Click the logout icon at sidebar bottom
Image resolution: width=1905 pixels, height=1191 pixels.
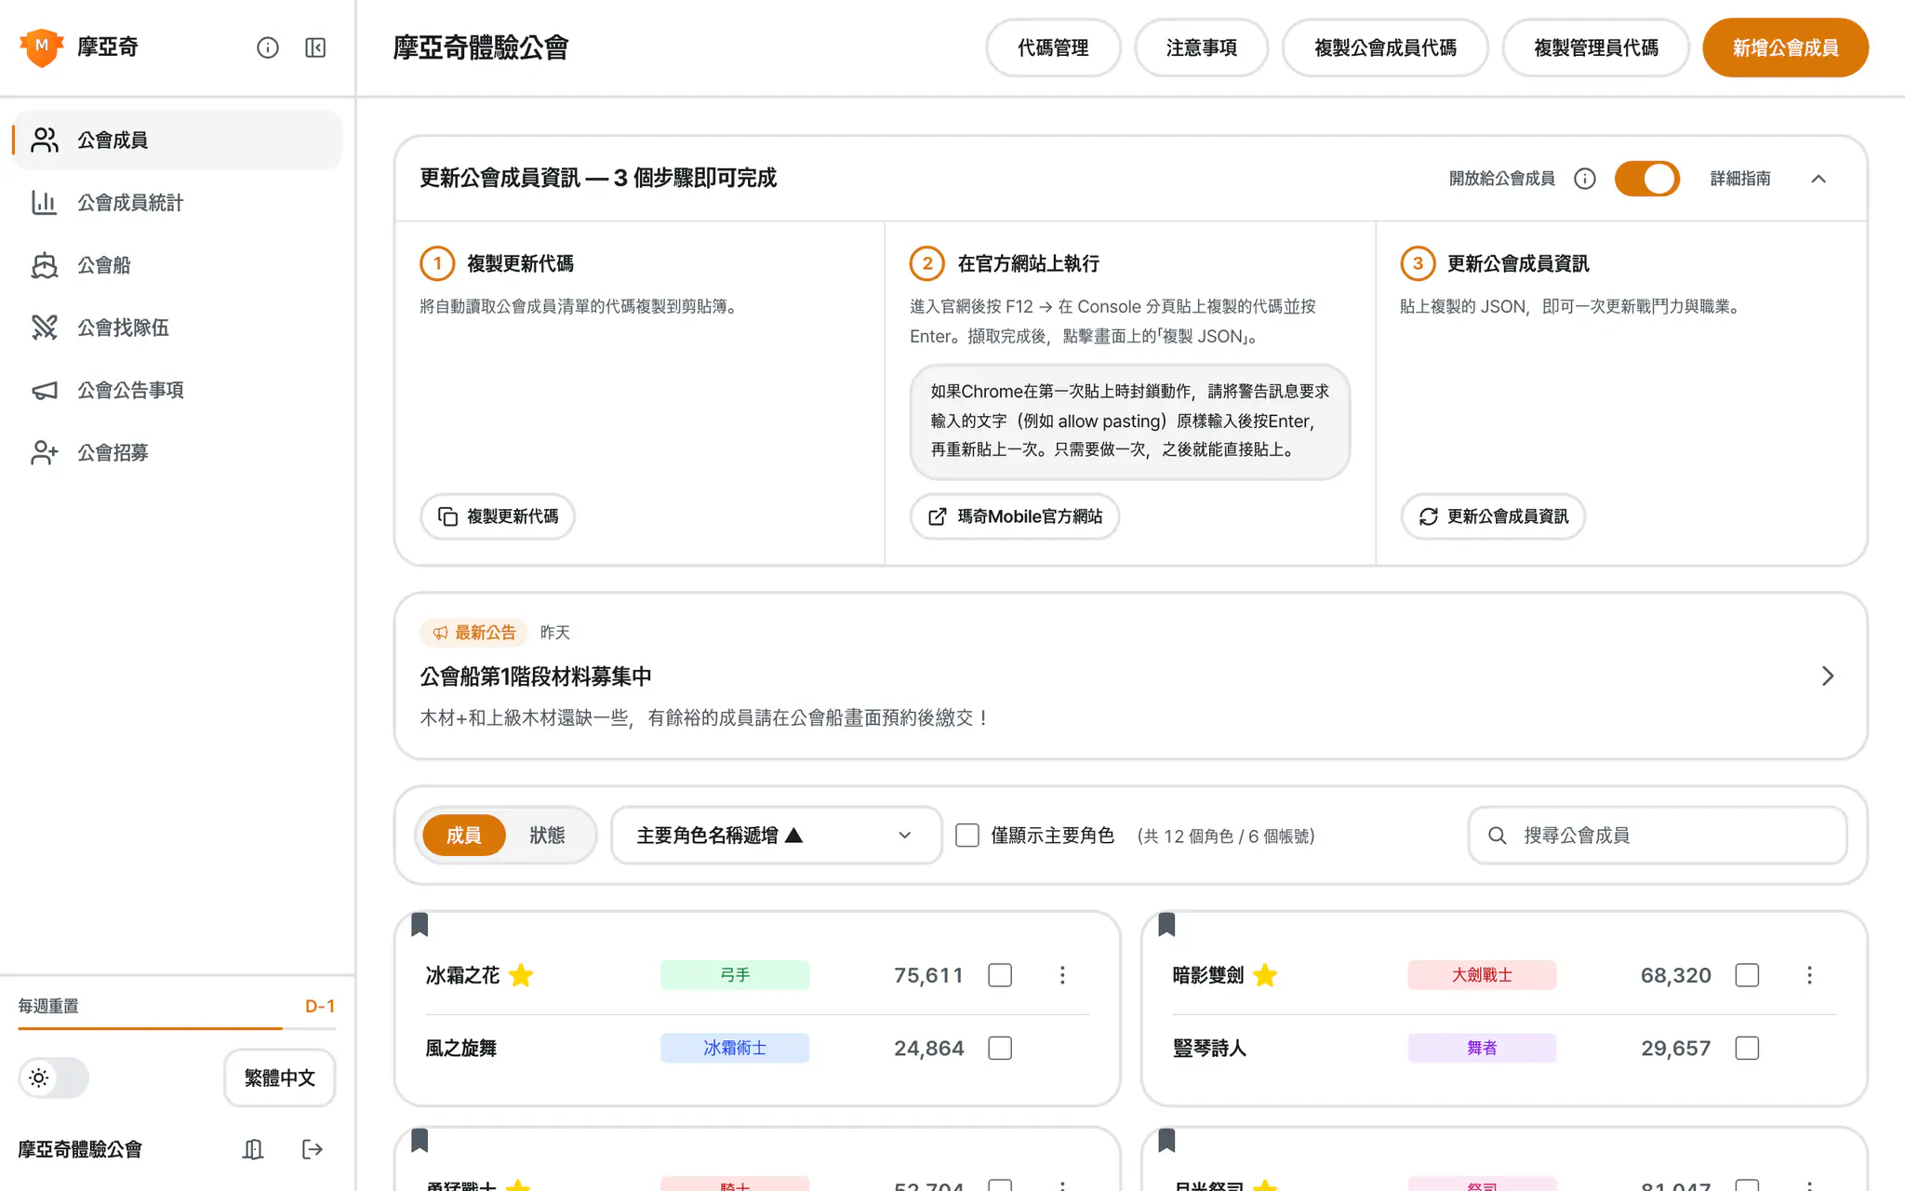pos(313,1149)
